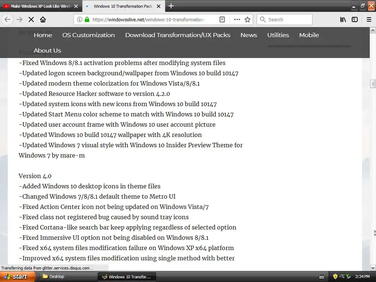Go back using the browser back arrow
Viewport: 376px width, 282px height.
coord(7,19)
